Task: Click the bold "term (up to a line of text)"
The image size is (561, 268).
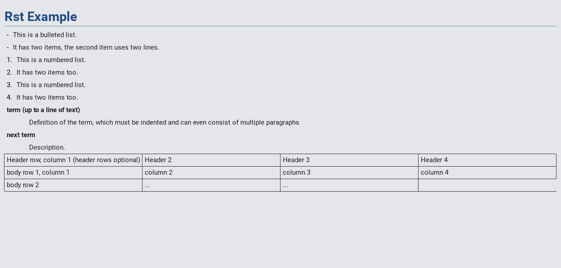Action: tap(43, 110)
